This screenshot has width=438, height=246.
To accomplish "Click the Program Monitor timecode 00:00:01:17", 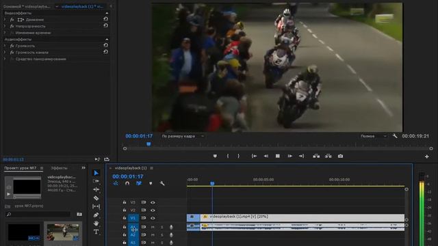I will click(139, 136).
